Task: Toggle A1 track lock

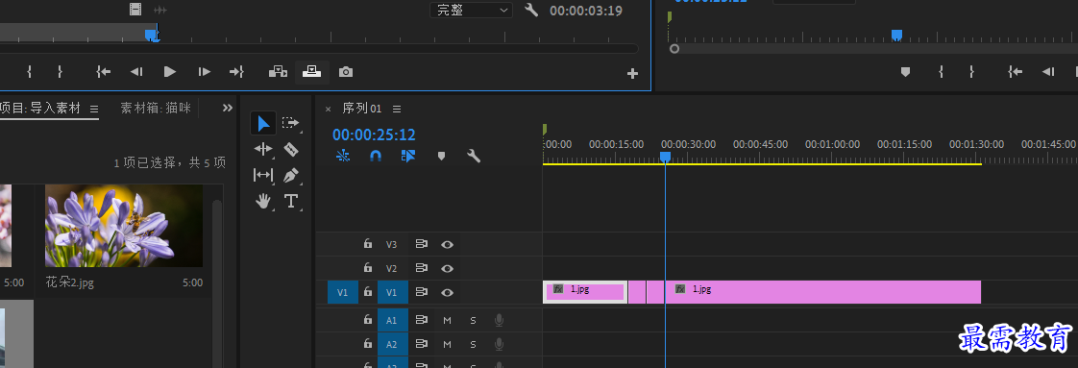Action: click(x=368, y=319)
